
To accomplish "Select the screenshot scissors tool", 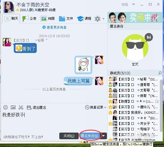I will coord(21,107).
